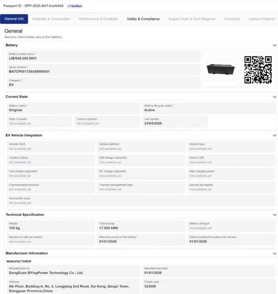Collapse the Battery section chevron
The height and width of the screenshot is (294, 278).
[x=275, y=45]
